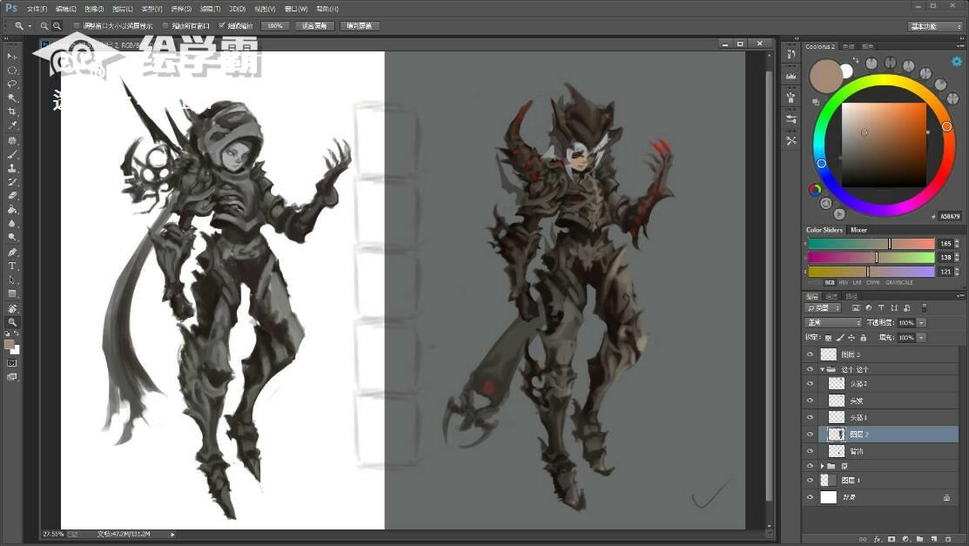Select the Zoom tool in toolbox
The width and height of the screenshot is (969, 546).
point(11,322)
